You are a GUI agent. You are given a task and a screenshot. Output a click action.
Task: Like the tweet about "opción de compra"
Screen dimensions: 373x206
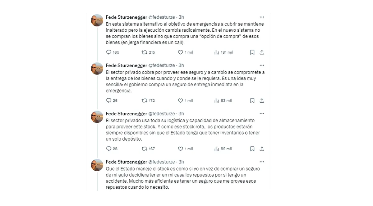coord(180,52)
